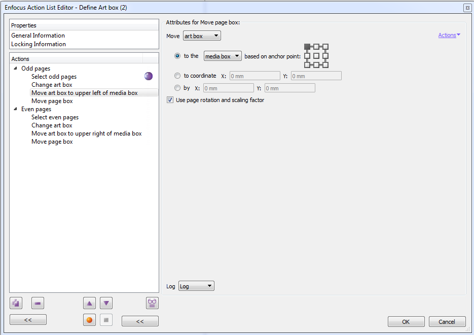Select 'Select even pages' action

[55, 117]
